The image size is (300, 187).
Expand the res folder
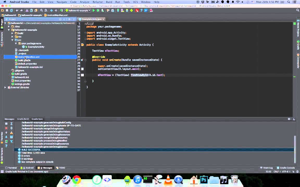[12, 37]
